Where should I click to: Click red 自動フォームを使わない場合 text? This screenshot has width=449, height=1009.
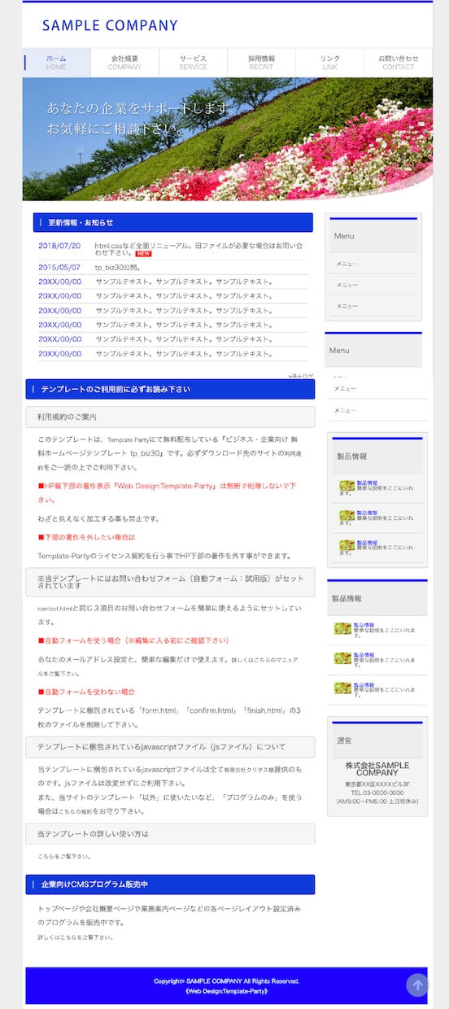[86, 692]
